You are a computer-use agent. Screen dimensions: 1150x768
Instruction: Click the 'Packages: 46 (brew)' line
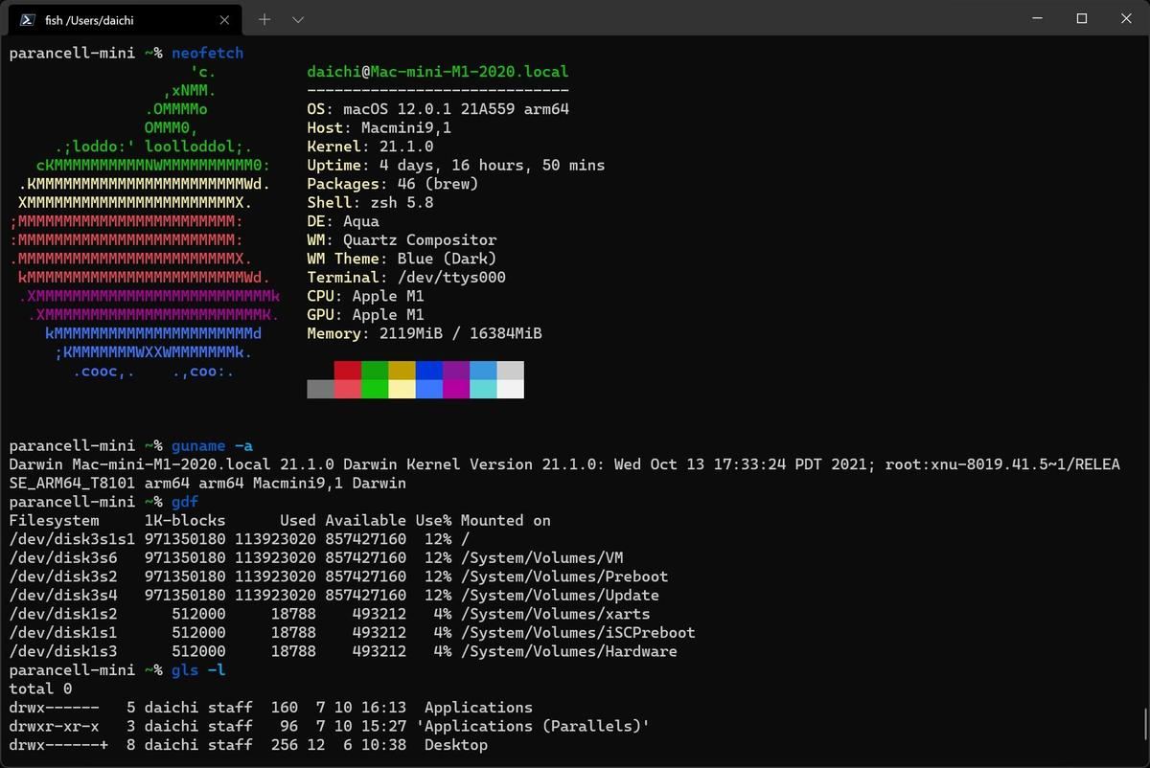coord(393,184)
